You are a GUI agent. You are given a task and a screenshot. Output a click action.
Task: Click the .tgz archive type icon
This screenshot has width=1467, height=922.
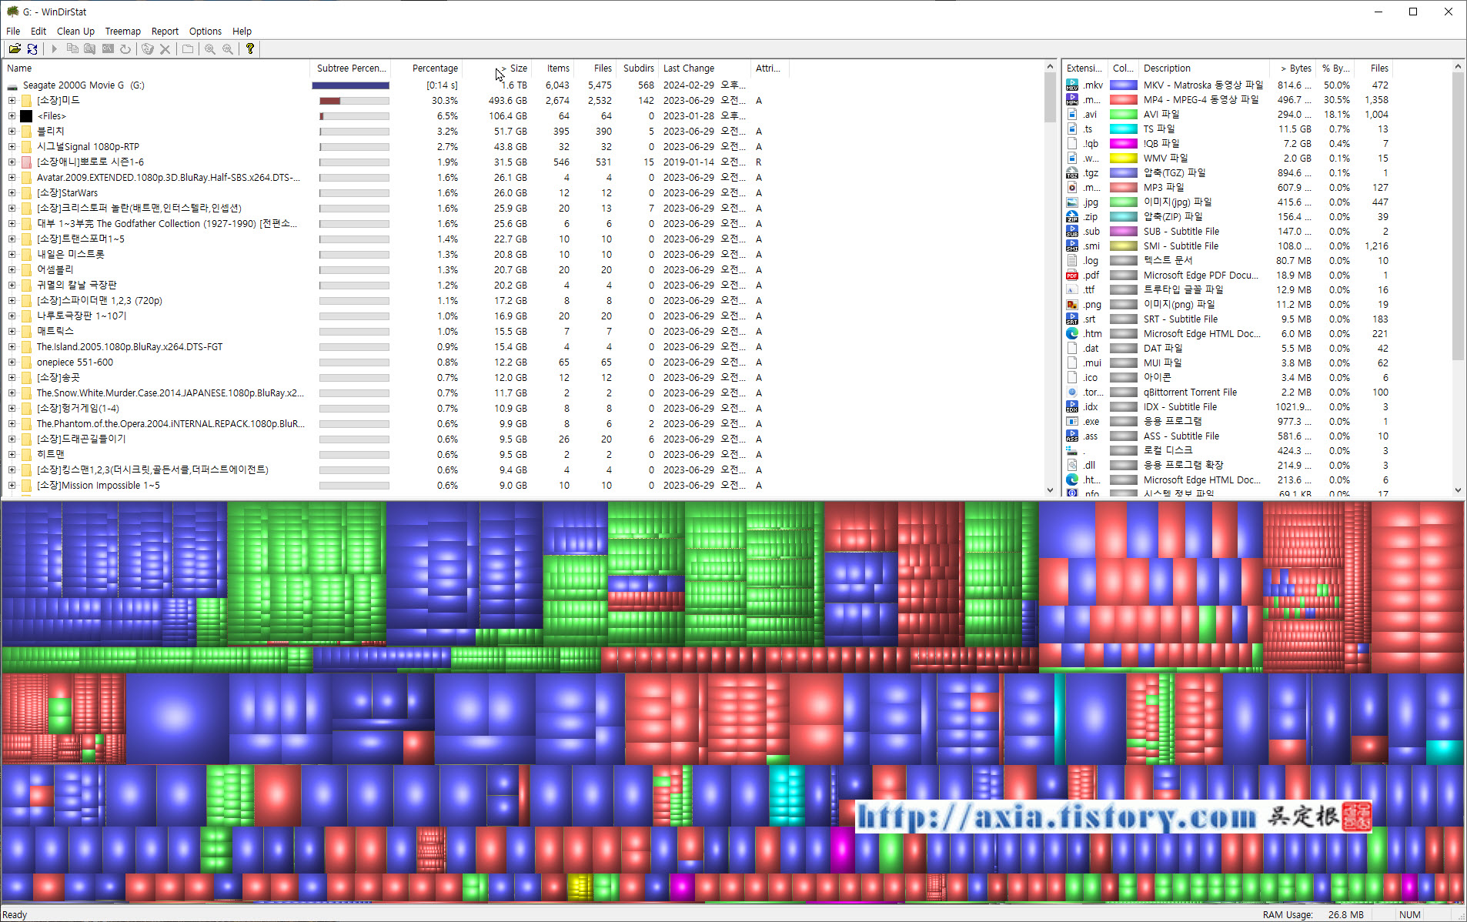click(1072, 173)
